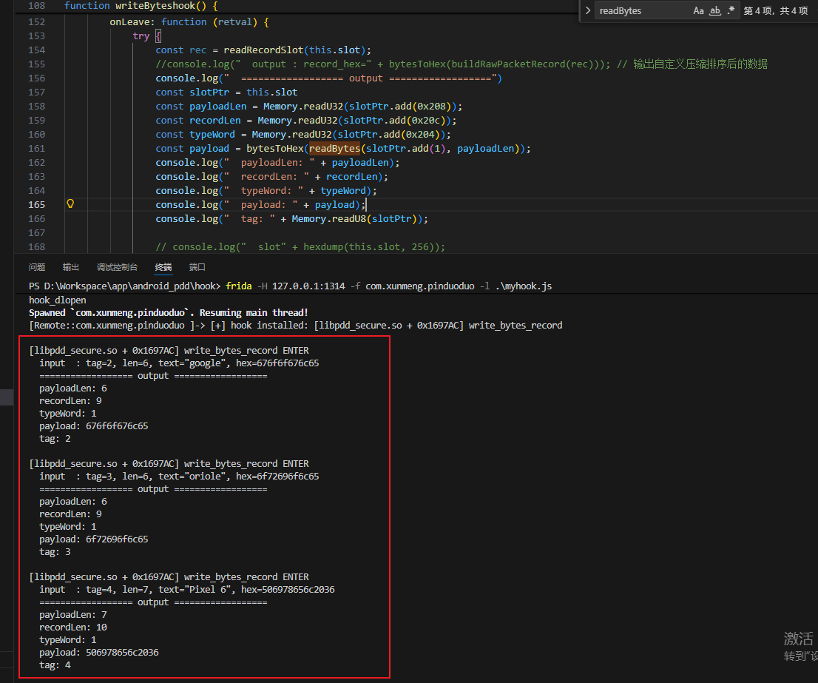Click typeWord declaration on line 160
Viewport: 818px width, 683px height.
[212, 135]
